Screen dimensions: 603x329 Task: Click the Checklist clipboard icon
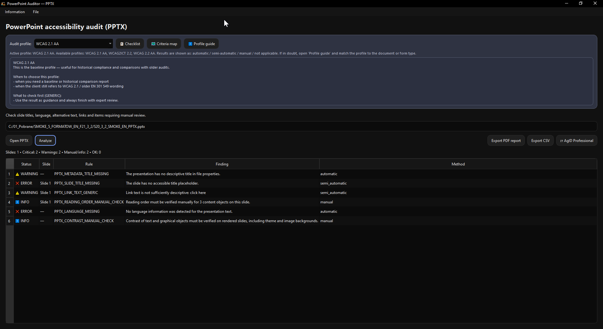pos(122,44)
